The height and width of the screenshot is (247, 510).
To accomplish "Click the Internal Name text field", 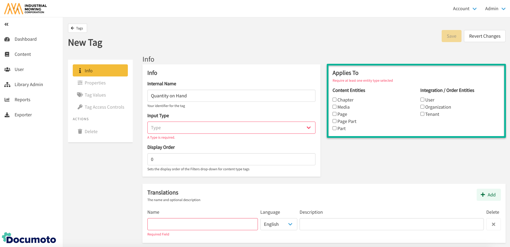I will [231, 96].
